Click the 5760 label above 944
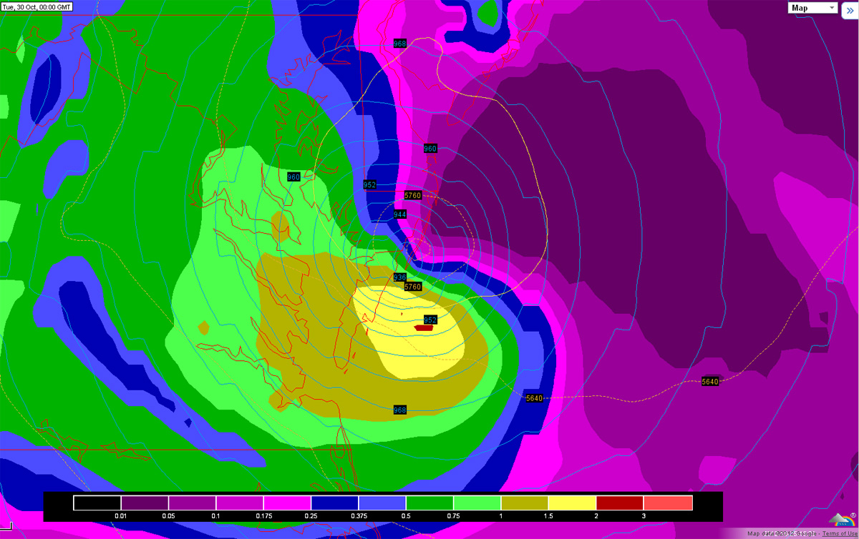 click(x=413, y=195)
